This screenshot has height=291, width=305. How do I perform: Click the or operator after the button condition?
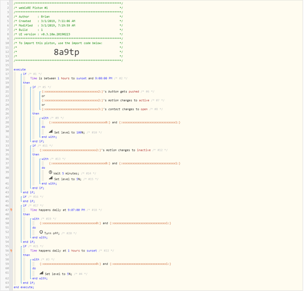click(43, 96)
